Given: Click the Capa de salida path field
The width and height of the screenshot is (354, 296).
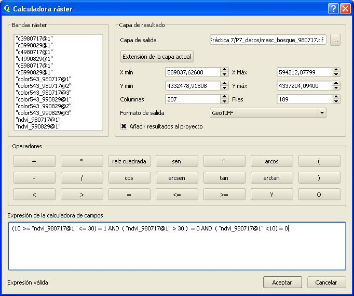Looking at the screenshot, I should (268, 41).
